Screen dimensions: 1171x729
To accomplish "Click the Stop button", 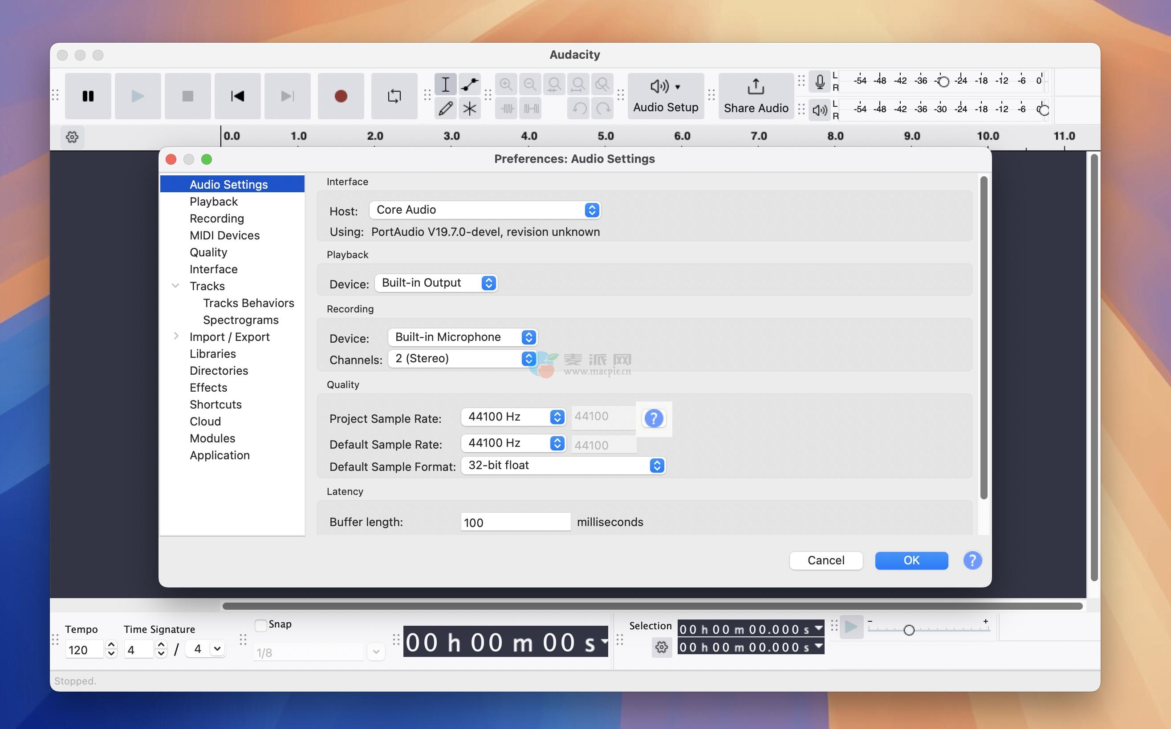I will coord(187,96).
